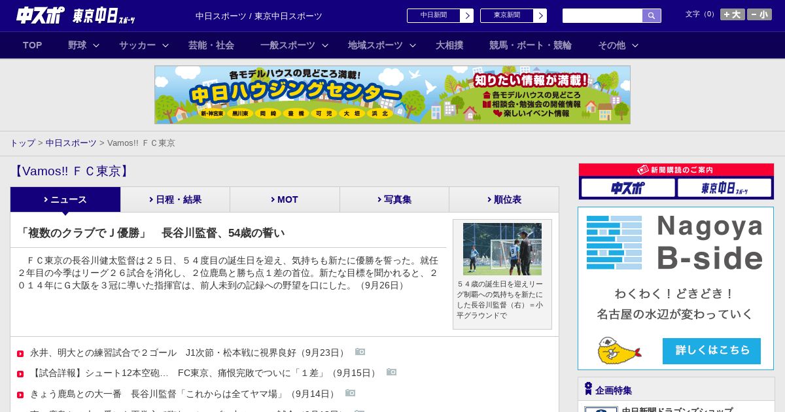This screenshot has height=412, width=785.
Task: Click the arrow next to 中日新聞
Action: (467, 16)
